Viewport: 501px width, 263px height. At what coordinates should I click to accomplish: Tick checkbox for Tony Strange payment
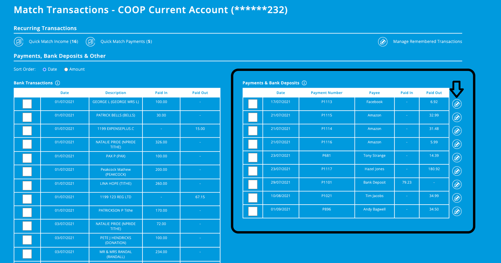pyautogui.click(x=253, y=157)
